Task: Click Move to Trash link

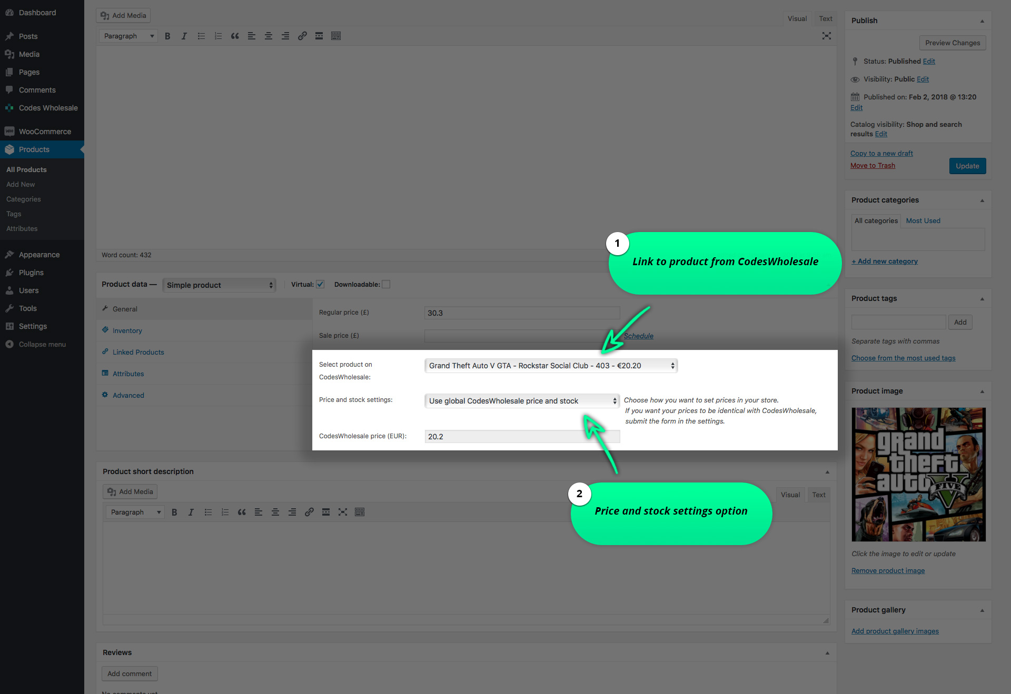Action: [873, 166]
